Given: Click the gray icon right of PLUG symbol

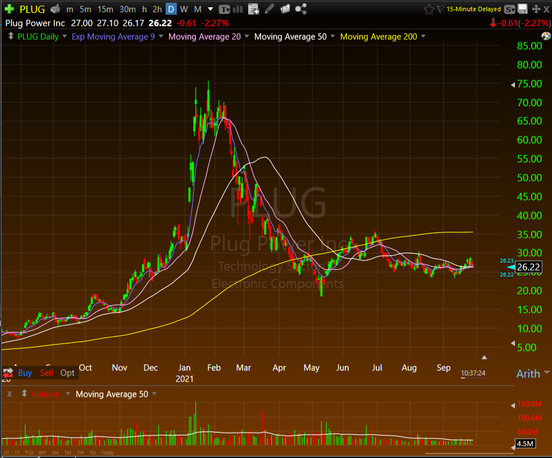Looking at the screenshot, I should [x=55, y=9].
